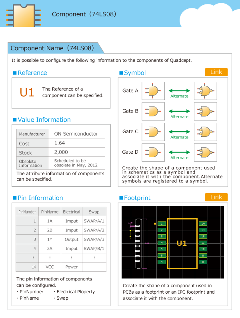
Task: Click the PinName column header
Action: click(50, 212)
